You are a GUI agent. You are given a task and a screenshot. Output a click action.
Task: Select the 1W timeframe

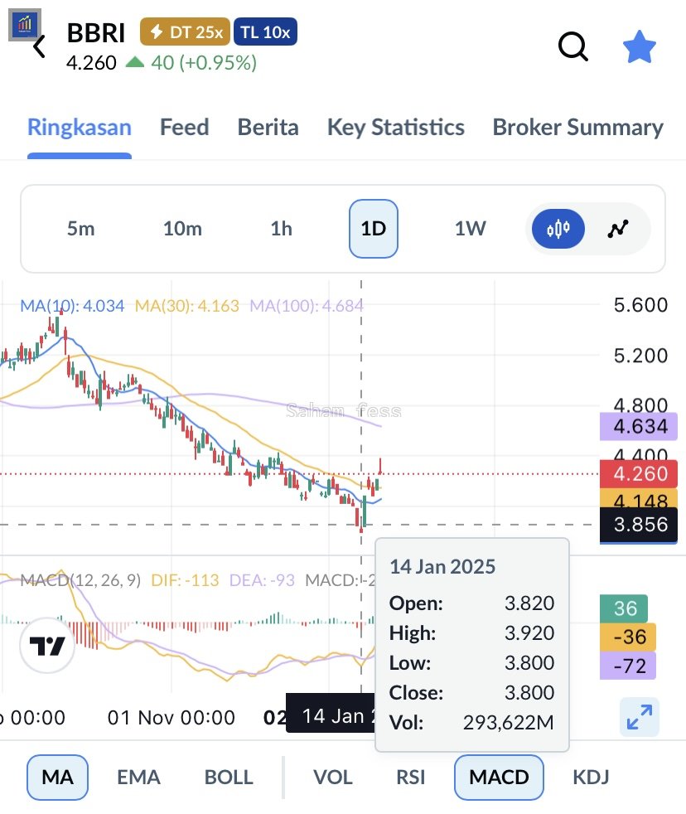tap(470, 230)
